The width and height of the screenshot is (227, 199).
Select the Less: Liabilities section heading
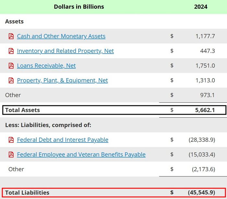tap(48, 125)
